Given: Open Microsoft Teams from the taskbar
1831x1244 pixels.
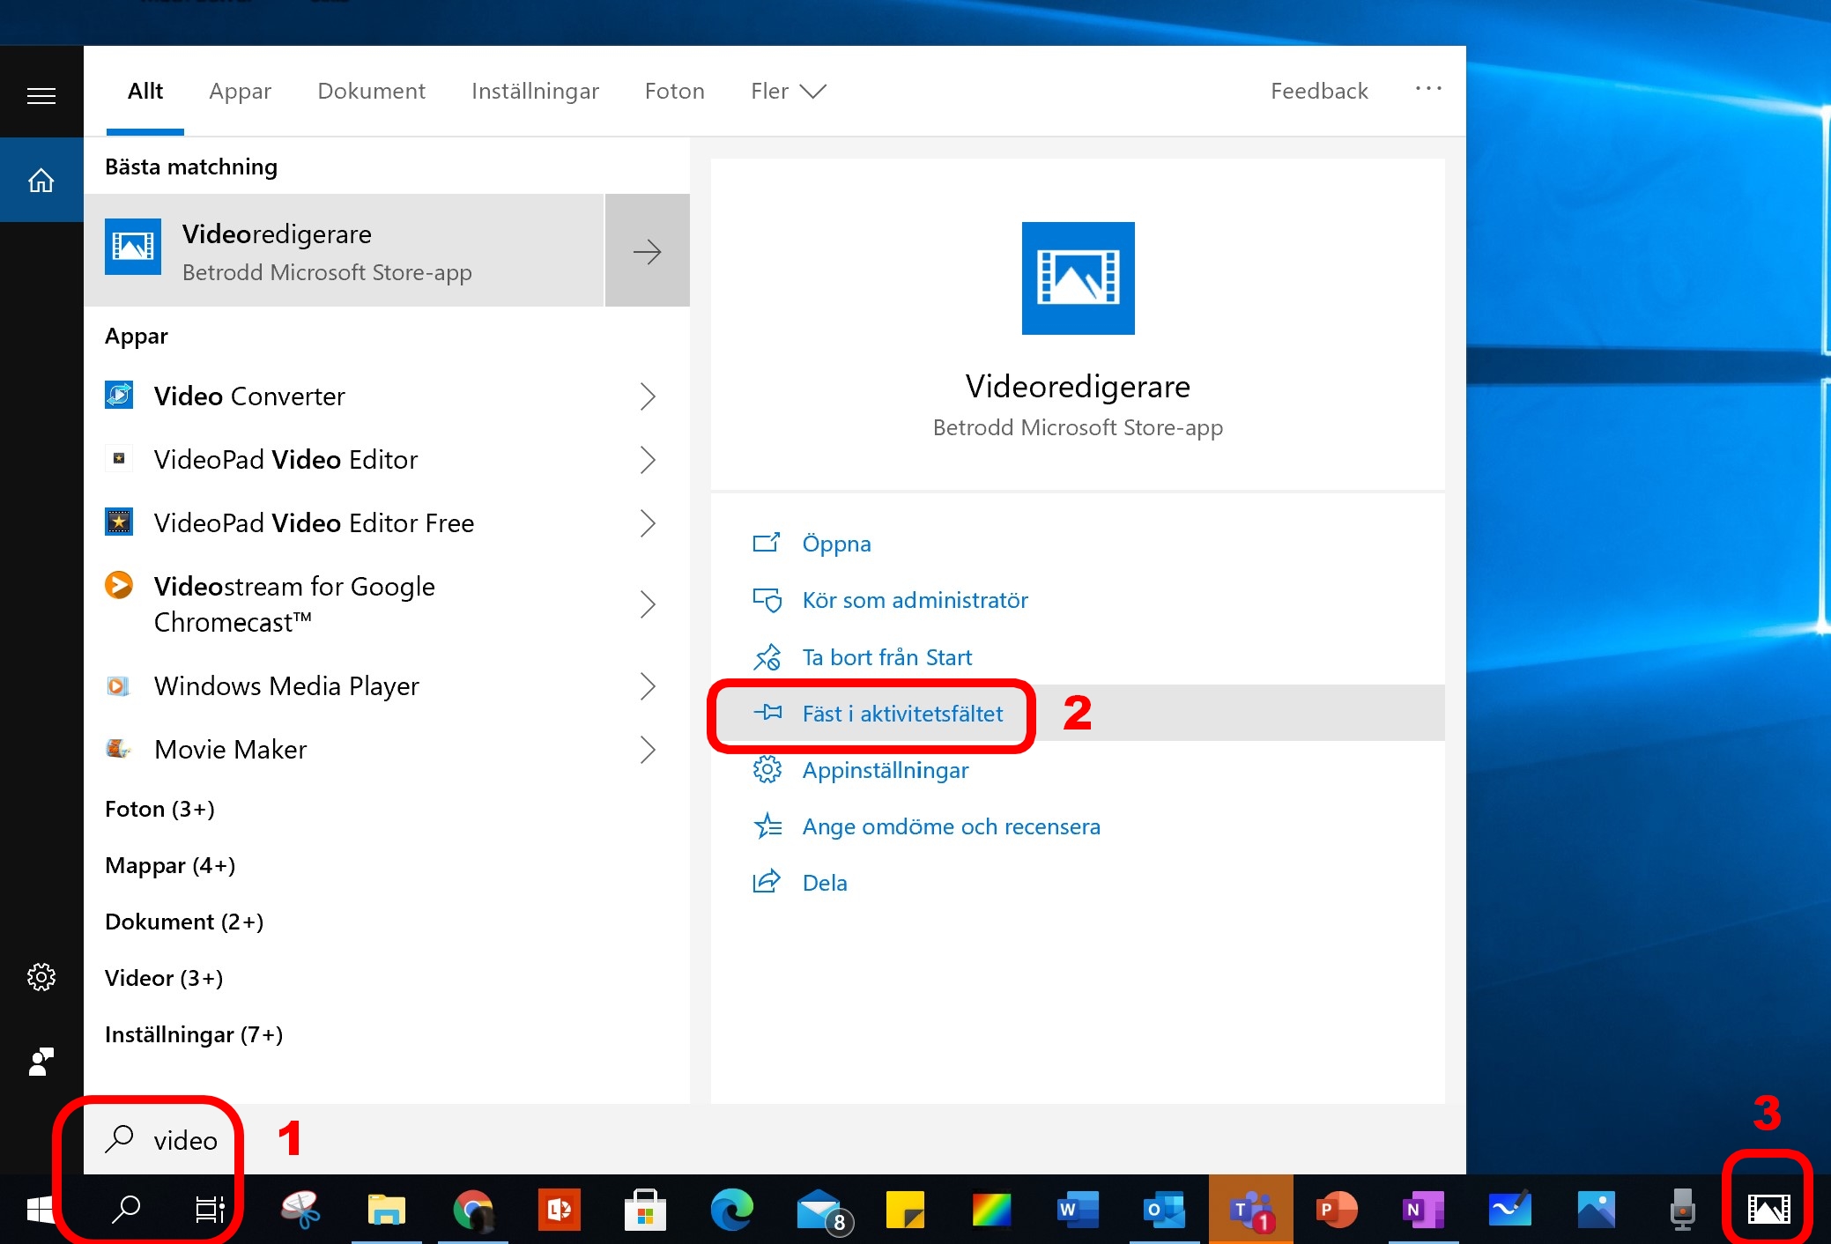Looking at the screenshot, I should [1251, 1209].
